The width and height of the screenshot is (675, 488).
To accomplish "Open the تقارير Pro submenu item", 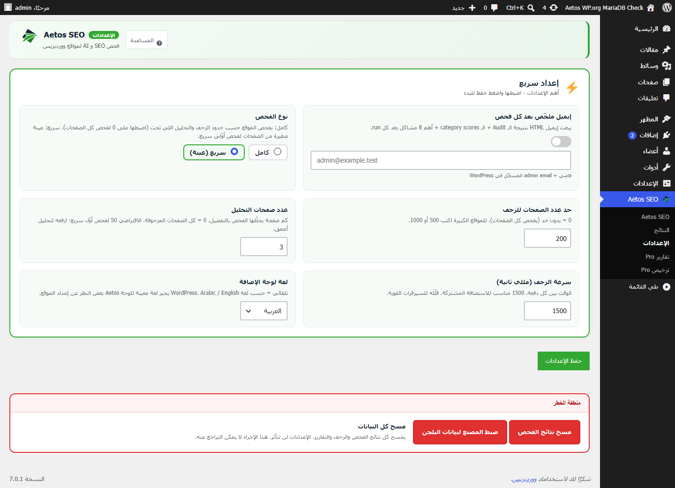I will 657,257.
